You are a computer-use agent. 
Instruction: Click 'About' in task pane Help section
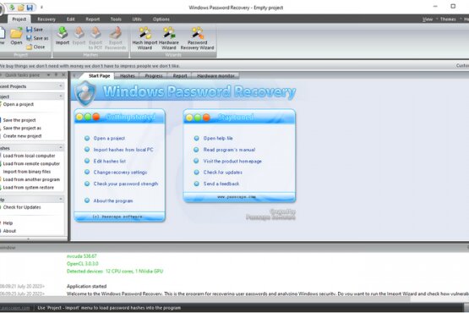click(x=9, y=231)
